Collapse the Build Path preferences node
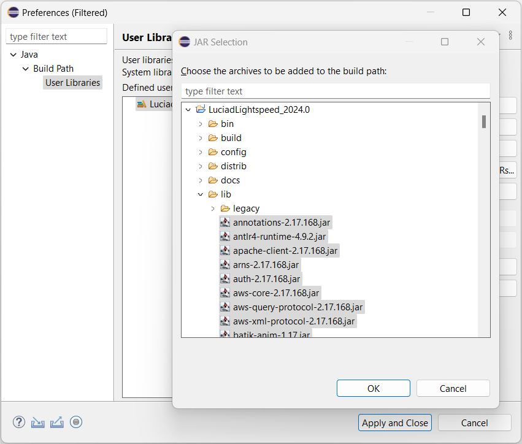Screen dimensions: 522x444 pyautogui.click(x=26, y=69)
